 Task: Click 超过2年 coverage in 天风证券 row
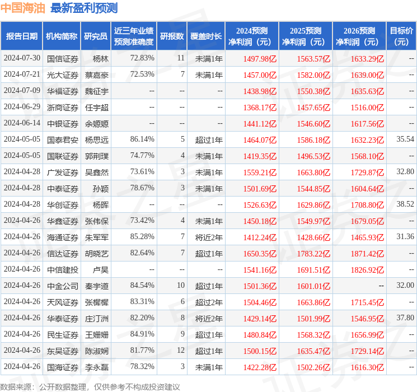(x=209, y=302)
